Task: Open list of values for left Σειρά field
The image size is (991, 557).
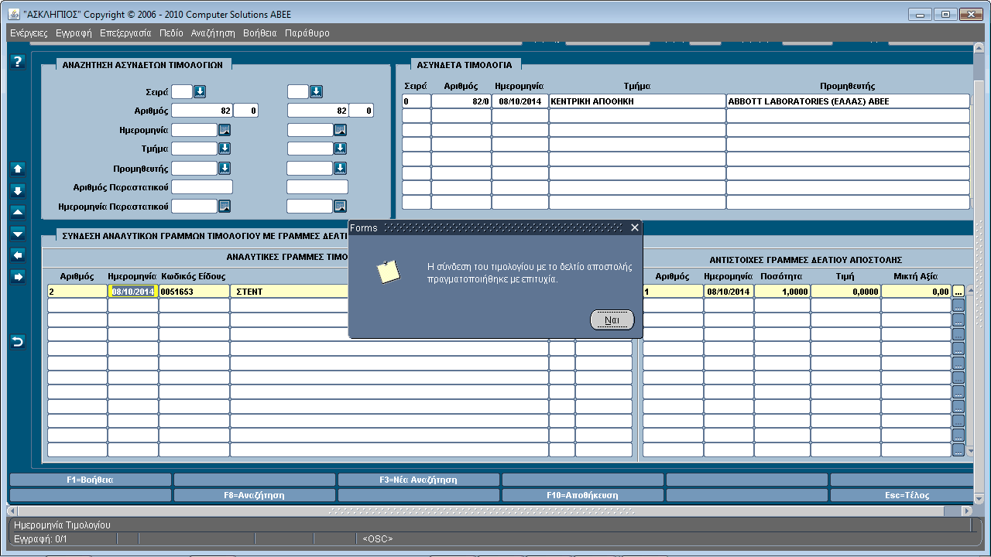Action: point(200,91)
